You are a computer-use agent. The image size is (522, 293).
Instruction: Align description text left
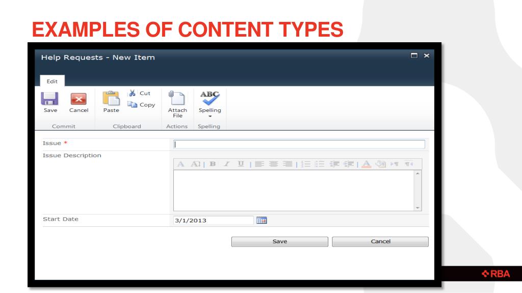pyautogui.click(x=259, y=164)
